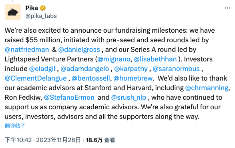Open the @bentossell mention
This screenshot has width=235, height=148.
click(91, 78)
